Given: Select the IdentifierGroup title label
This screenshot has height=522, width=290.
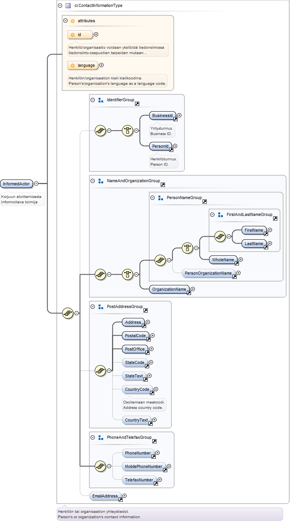Looking at the screenshot, I should [120, 100].
